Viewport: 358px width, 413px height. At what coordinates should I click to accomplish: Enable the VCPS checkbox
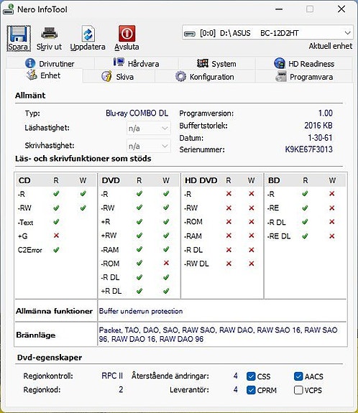(298, 390)
